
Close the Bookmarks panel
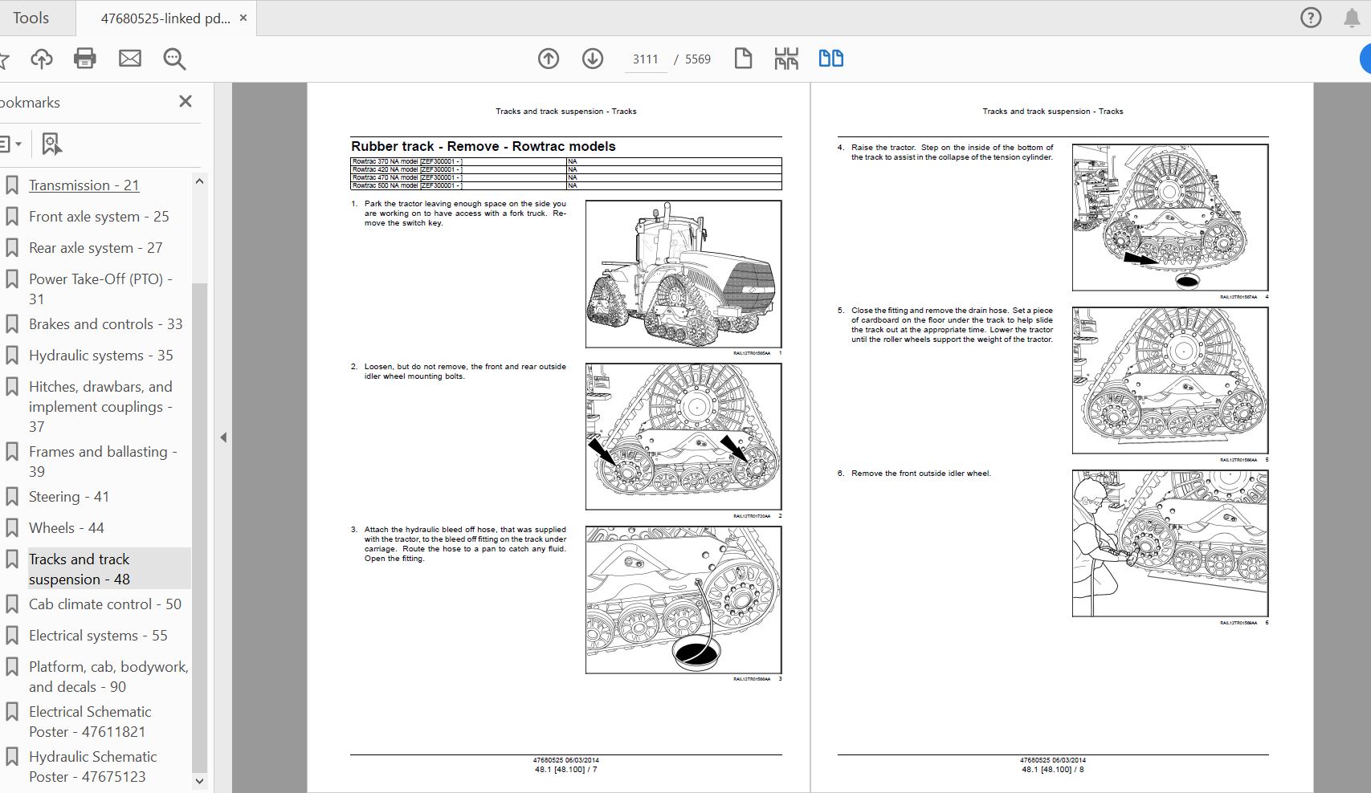pyautogui.click(x=186, y=101)
